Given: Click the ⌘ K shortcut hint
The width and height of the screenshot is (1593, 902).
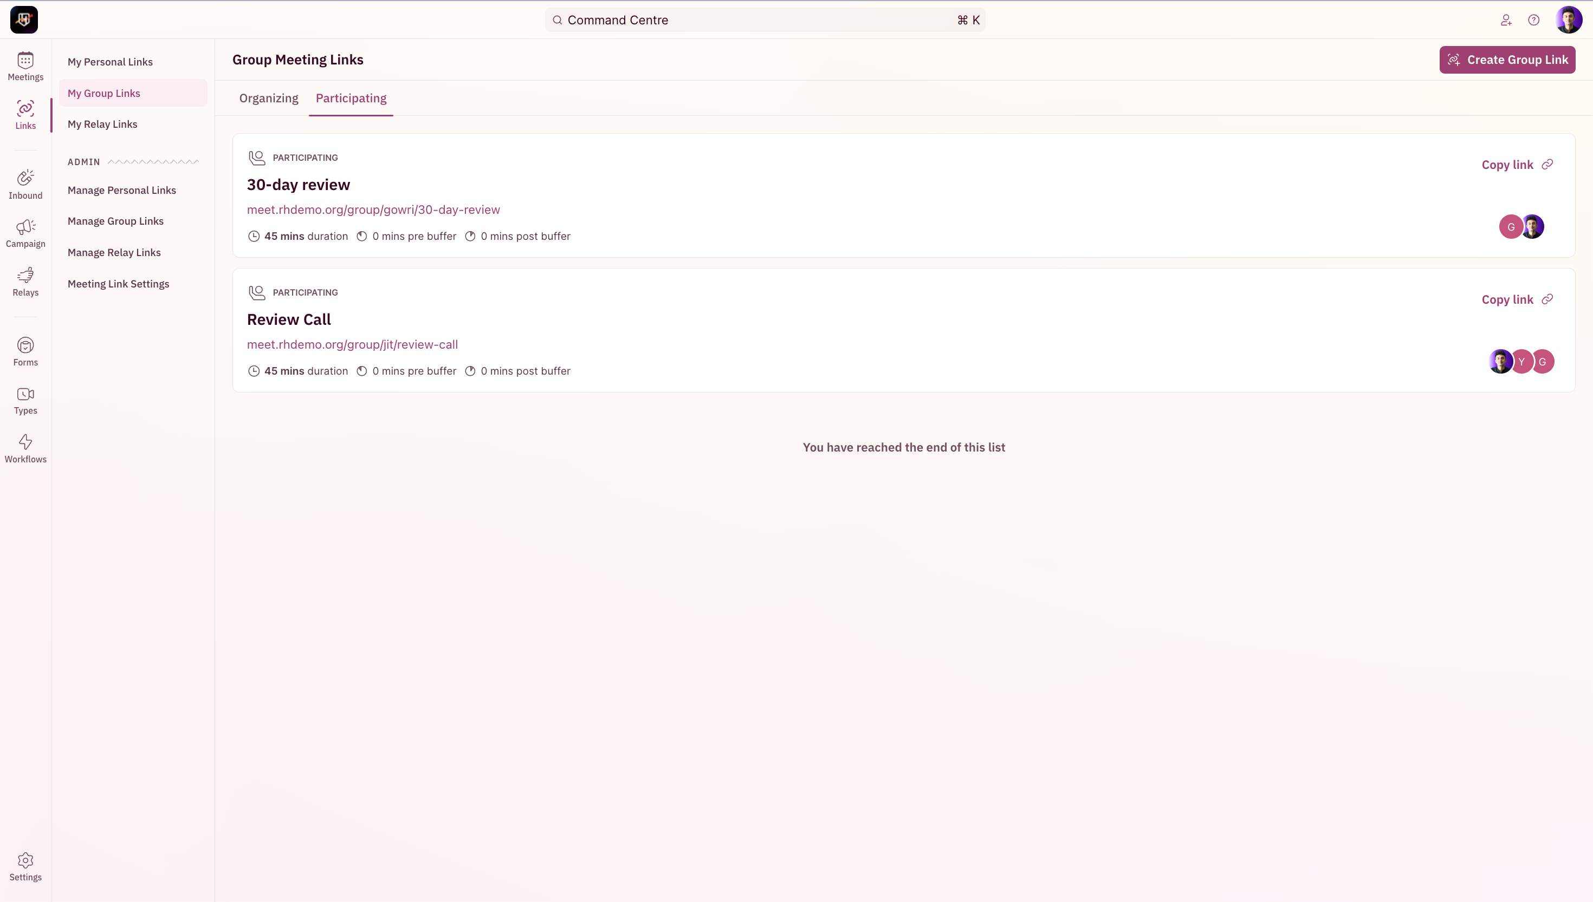Looking at the screenshot, I should pyautogui.click(x=968, y=20).
